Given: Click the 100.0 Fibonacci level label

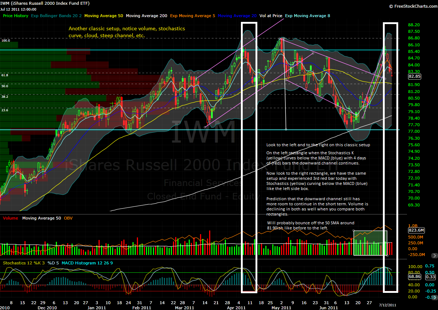Looking at the screenshot, I should pyautogui.click(x=5, y=40).
